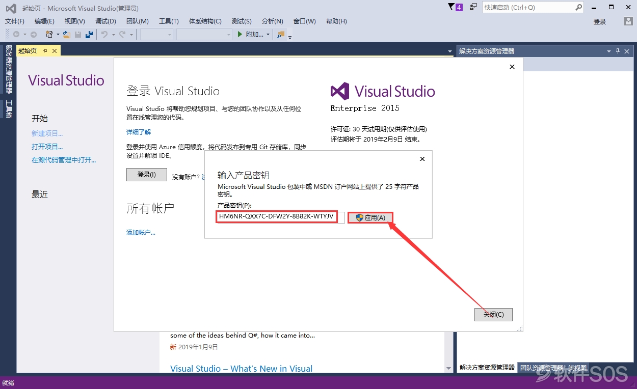Click the New Project toolbar icon

[x=49, y=35]
